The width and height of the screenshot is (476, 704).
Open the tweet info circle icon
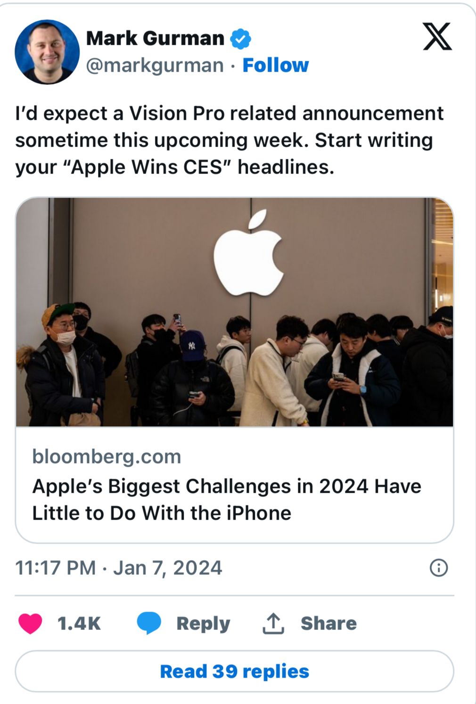(x=439, y=568)
